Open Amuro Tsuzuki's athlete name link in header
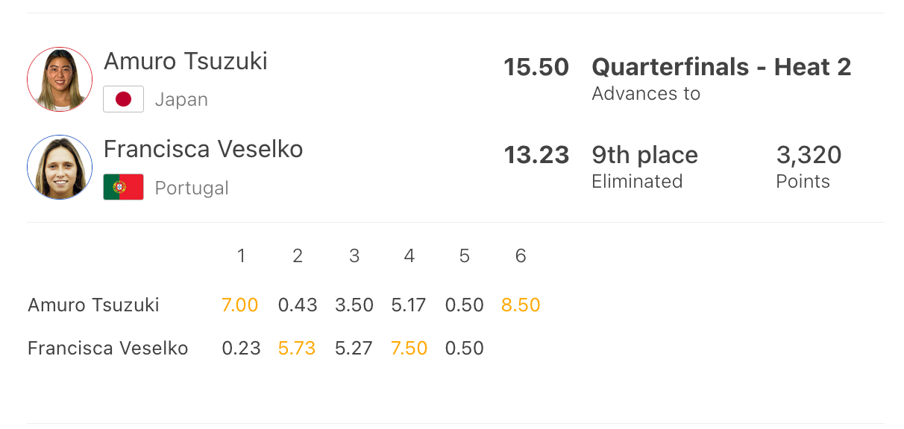The image size is (904, 429). click(186, 61)
